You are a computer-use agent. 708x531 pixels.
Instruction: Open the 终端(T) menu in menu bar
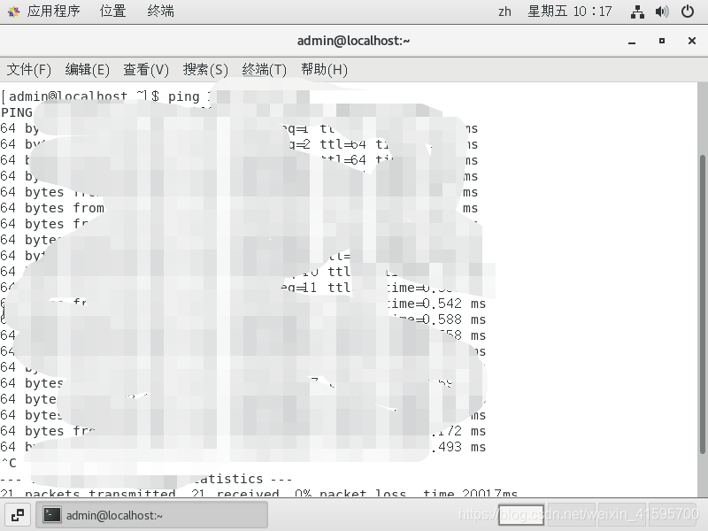(x=264, y=69)
